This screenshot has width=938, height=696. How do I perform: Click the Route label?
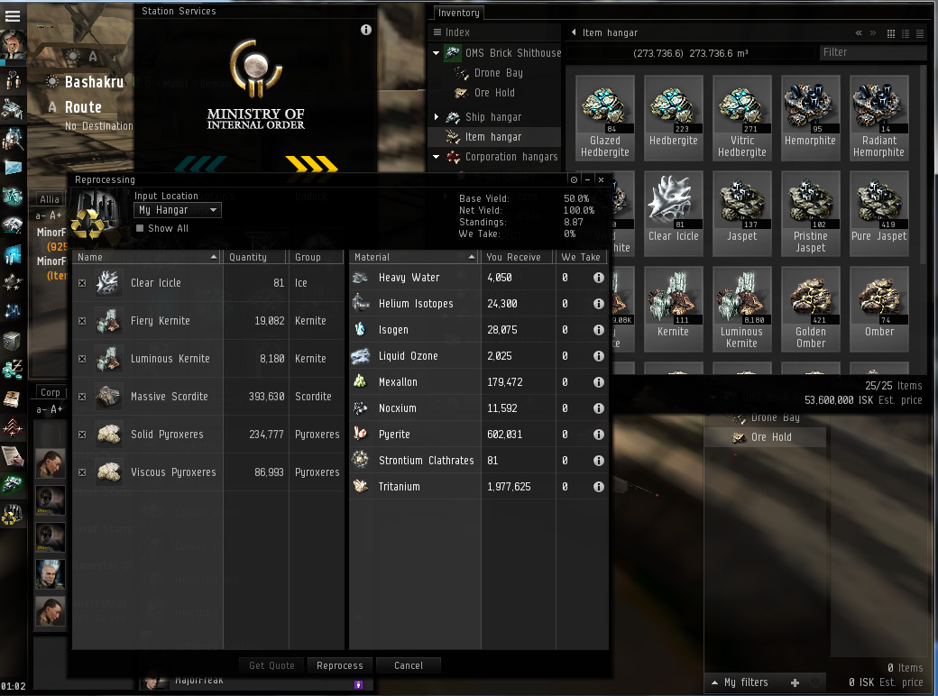point(83,107)
